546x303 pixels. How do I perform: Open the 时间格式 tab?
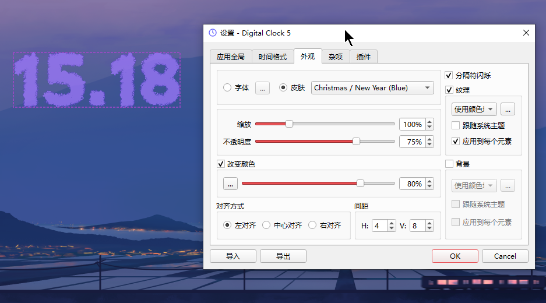click(273, 57)
